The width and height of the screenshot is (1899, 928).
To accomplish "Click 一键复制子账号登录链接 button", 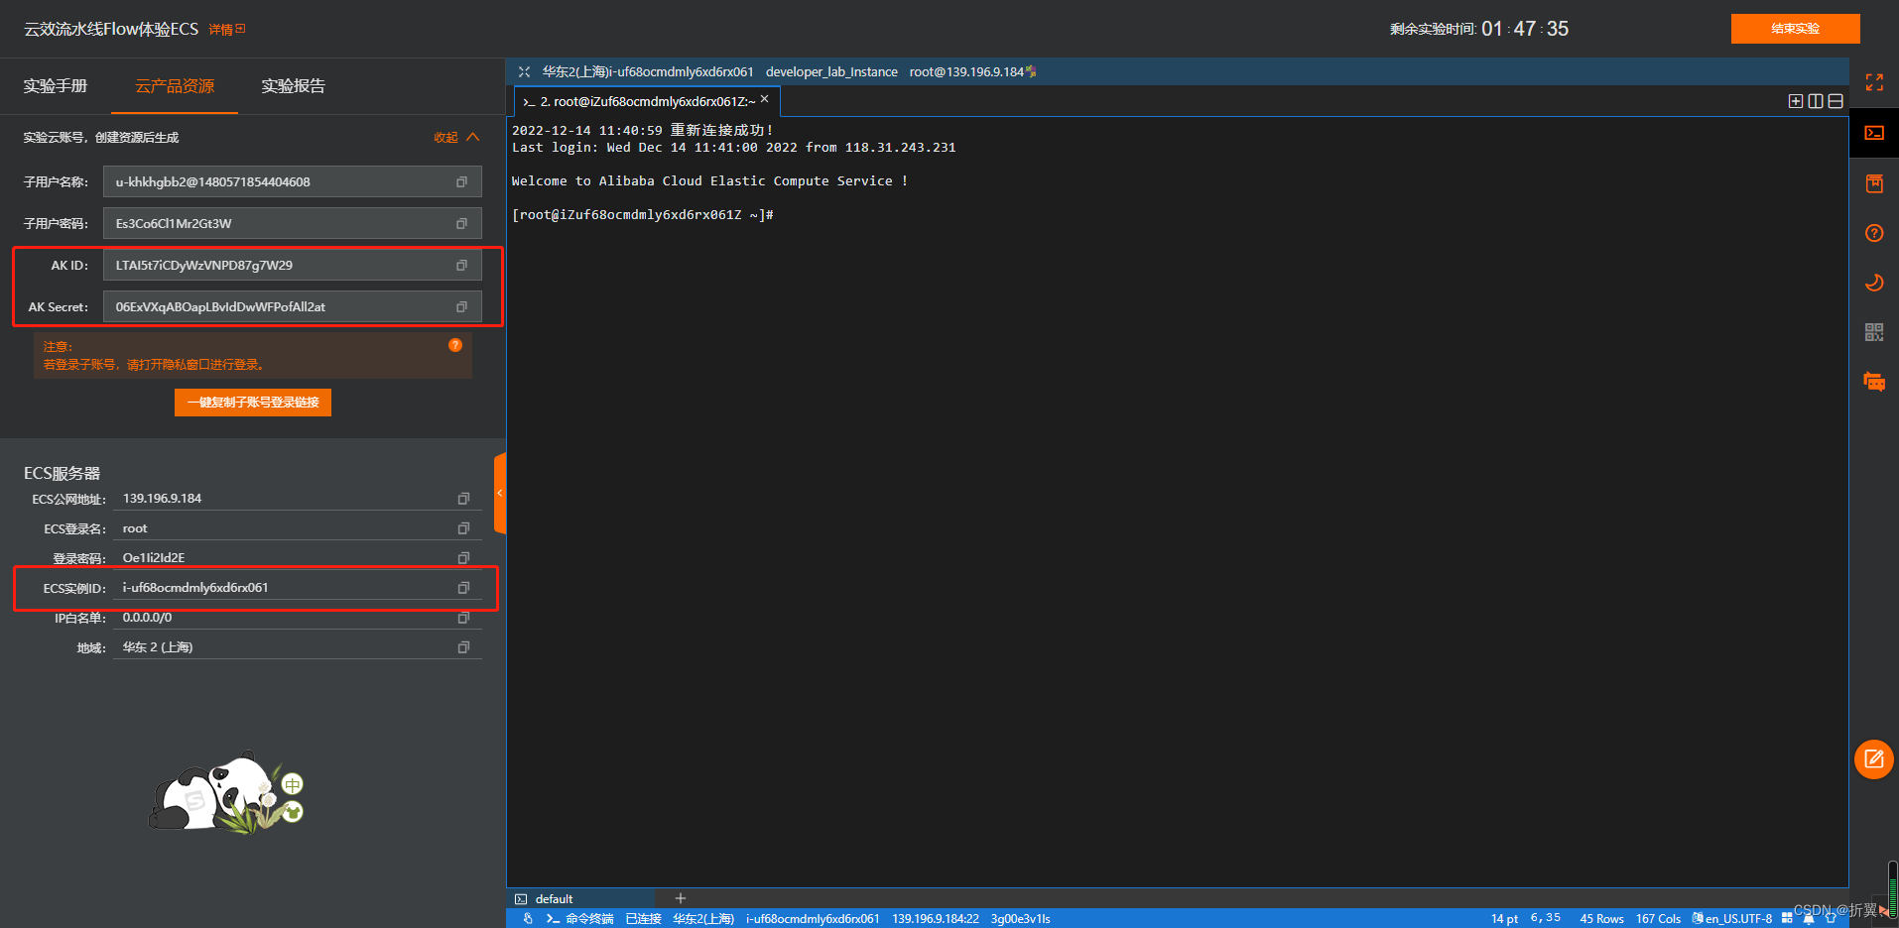I will pyautogui.click(x=253, y=403).
